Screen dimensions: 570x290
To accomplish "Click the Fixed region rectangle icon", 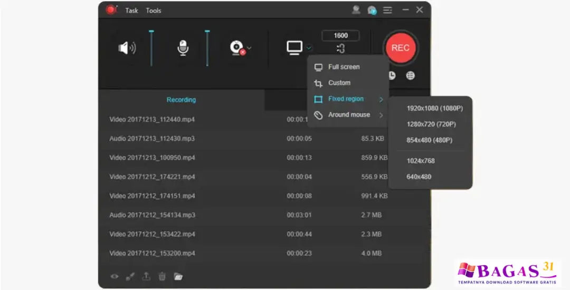I will point(318,99).
